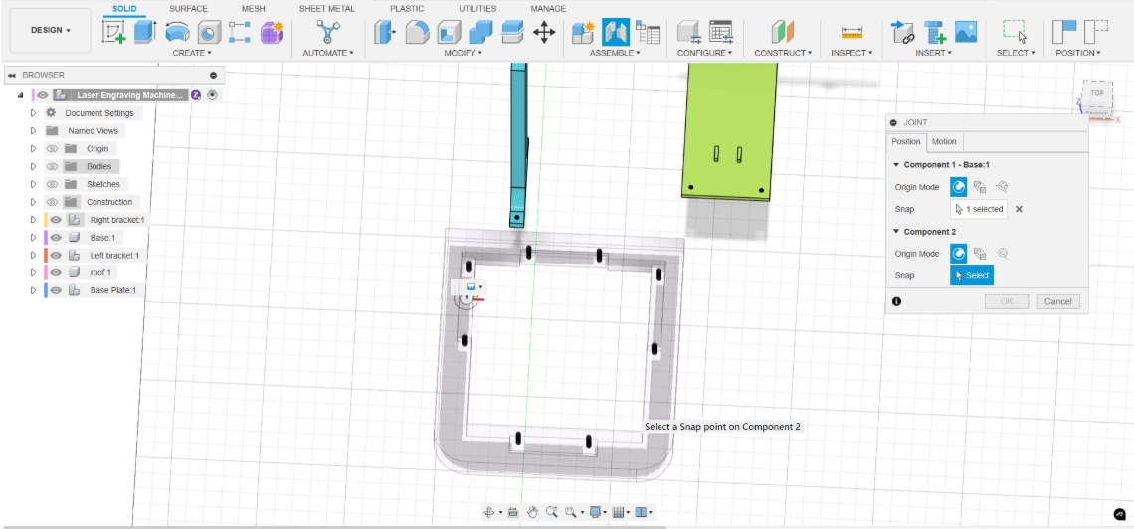
Task: Select the Rectangular Pattern tool
Action: click(240, 32)
